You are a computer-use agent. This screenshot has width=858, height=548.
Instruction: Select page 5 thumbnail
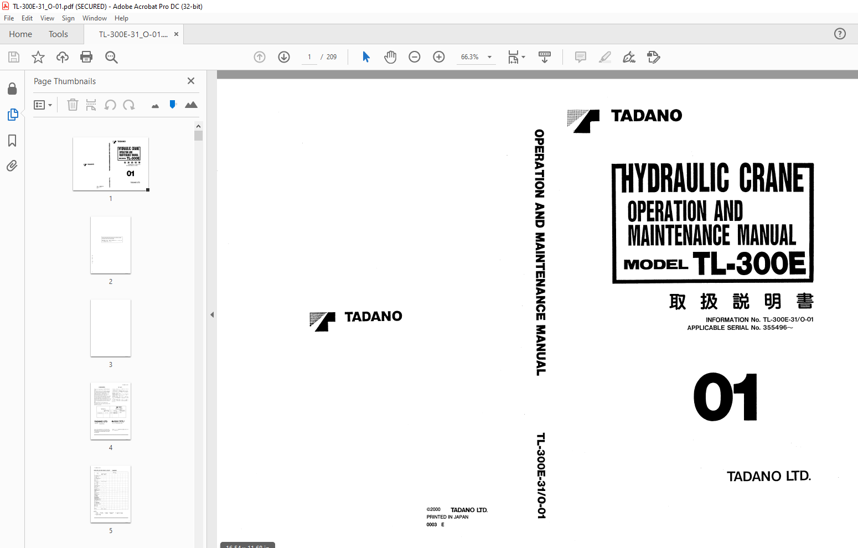(111, 494)
